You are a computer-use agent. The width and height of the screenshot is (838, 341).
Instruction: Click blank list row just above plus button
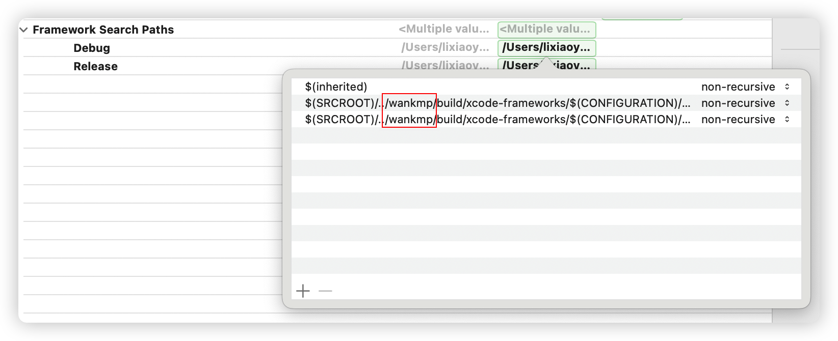tap(545, 266)
